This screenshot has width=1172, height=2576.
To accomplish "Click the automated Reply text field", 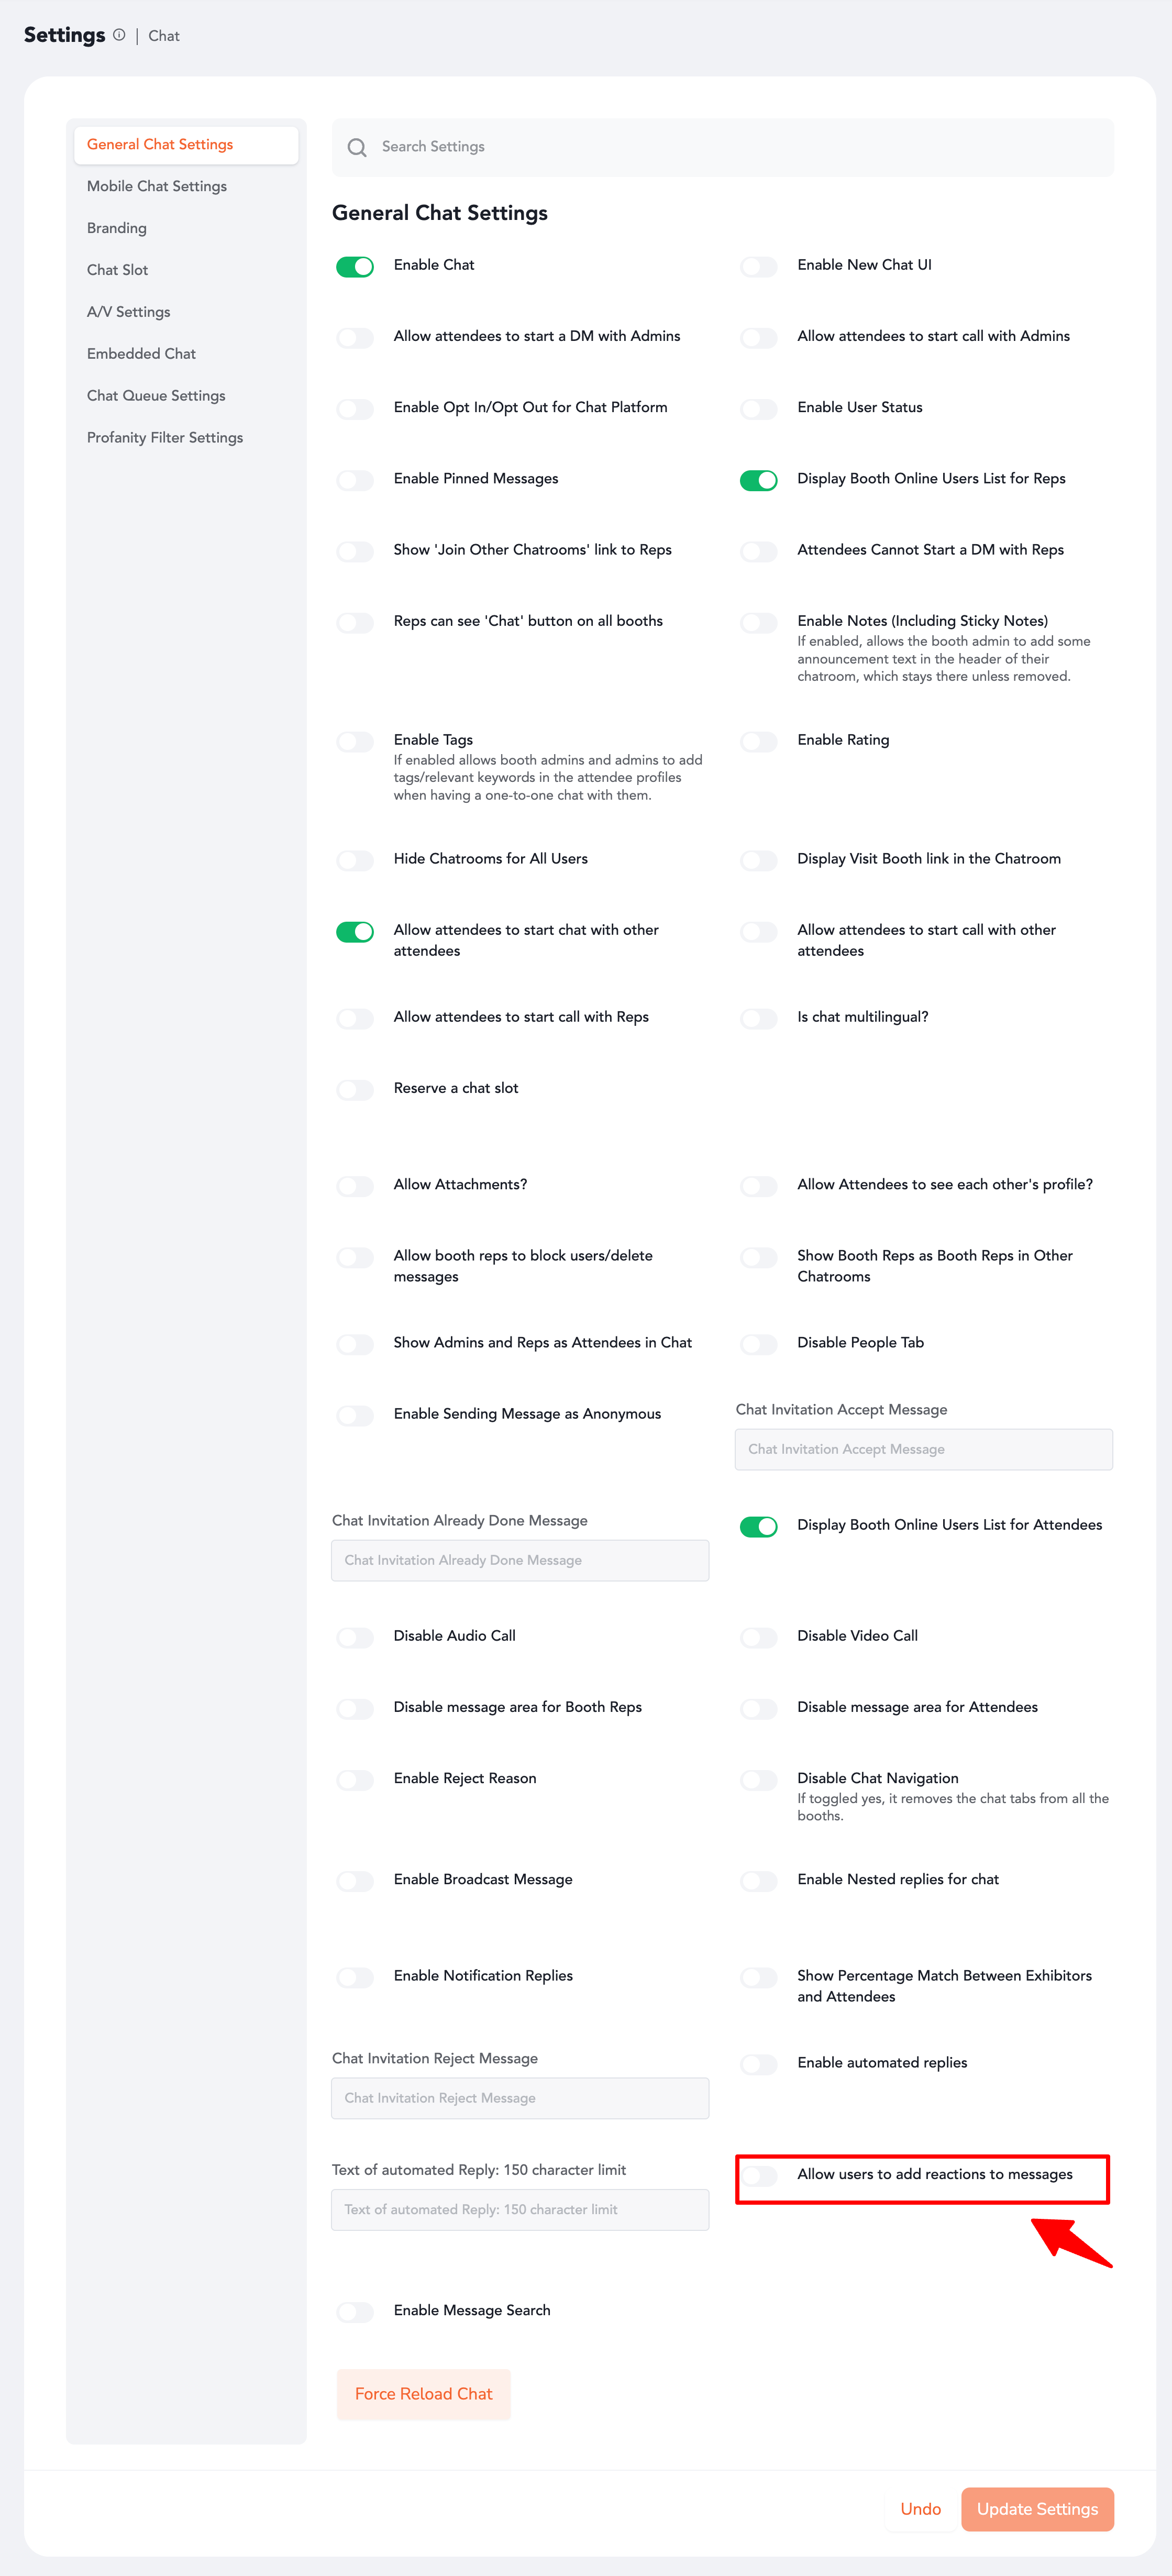I will click(520, 2209).
